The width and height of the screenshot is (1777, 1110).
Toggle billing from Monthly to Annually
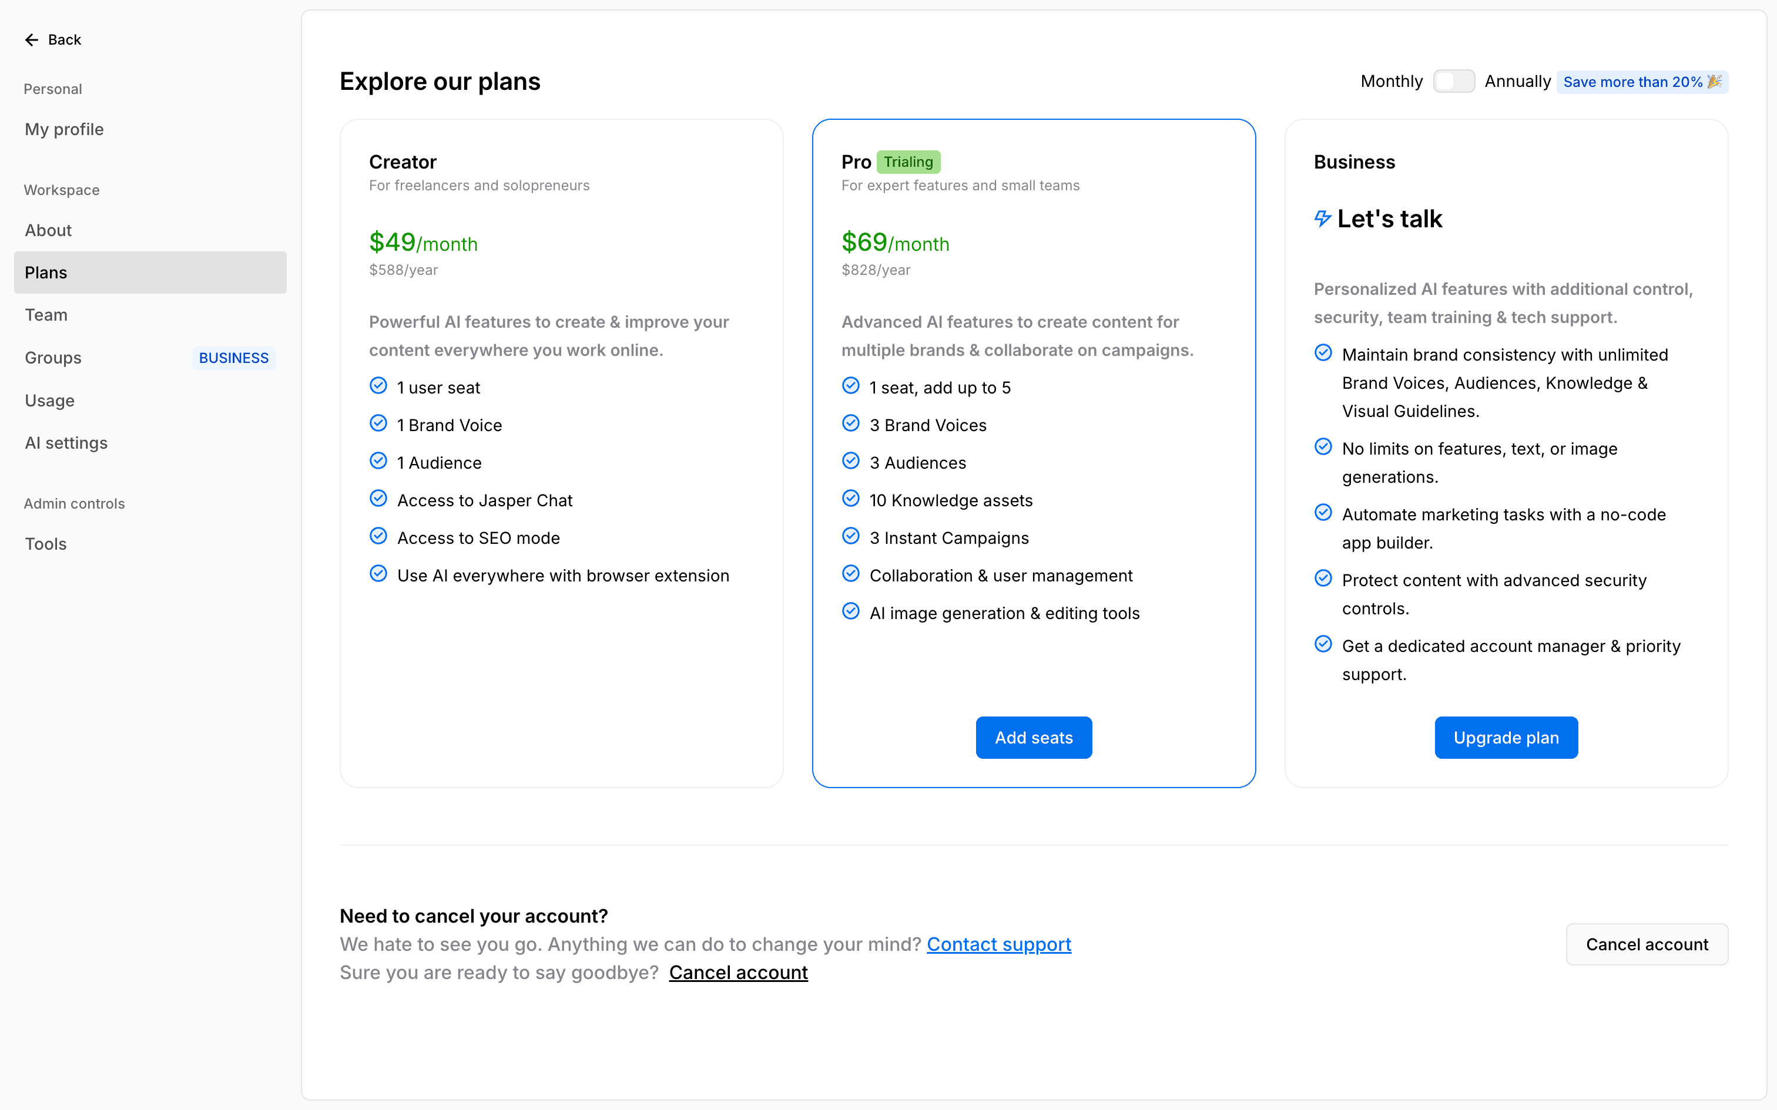[x=1453, y=82]
